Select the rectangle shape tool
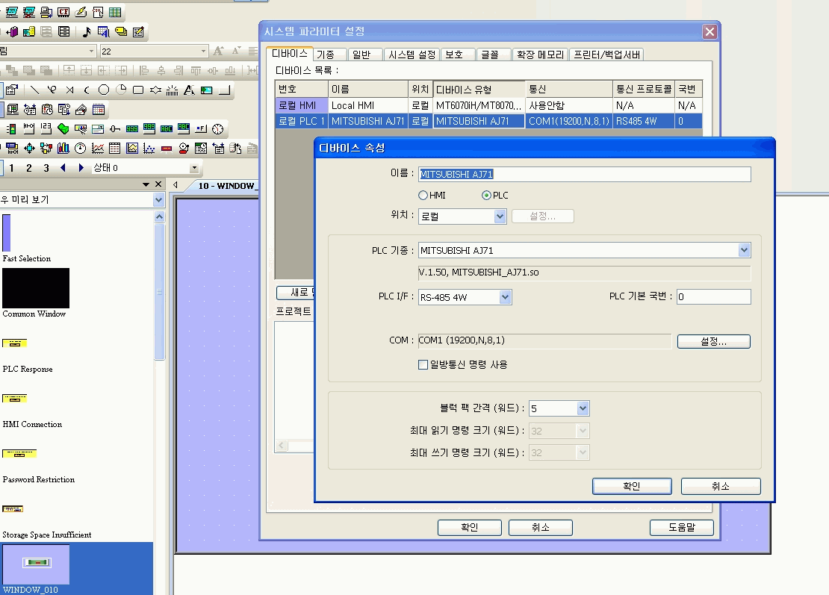This screenshot has width=829, height=595. coord(138,90)
